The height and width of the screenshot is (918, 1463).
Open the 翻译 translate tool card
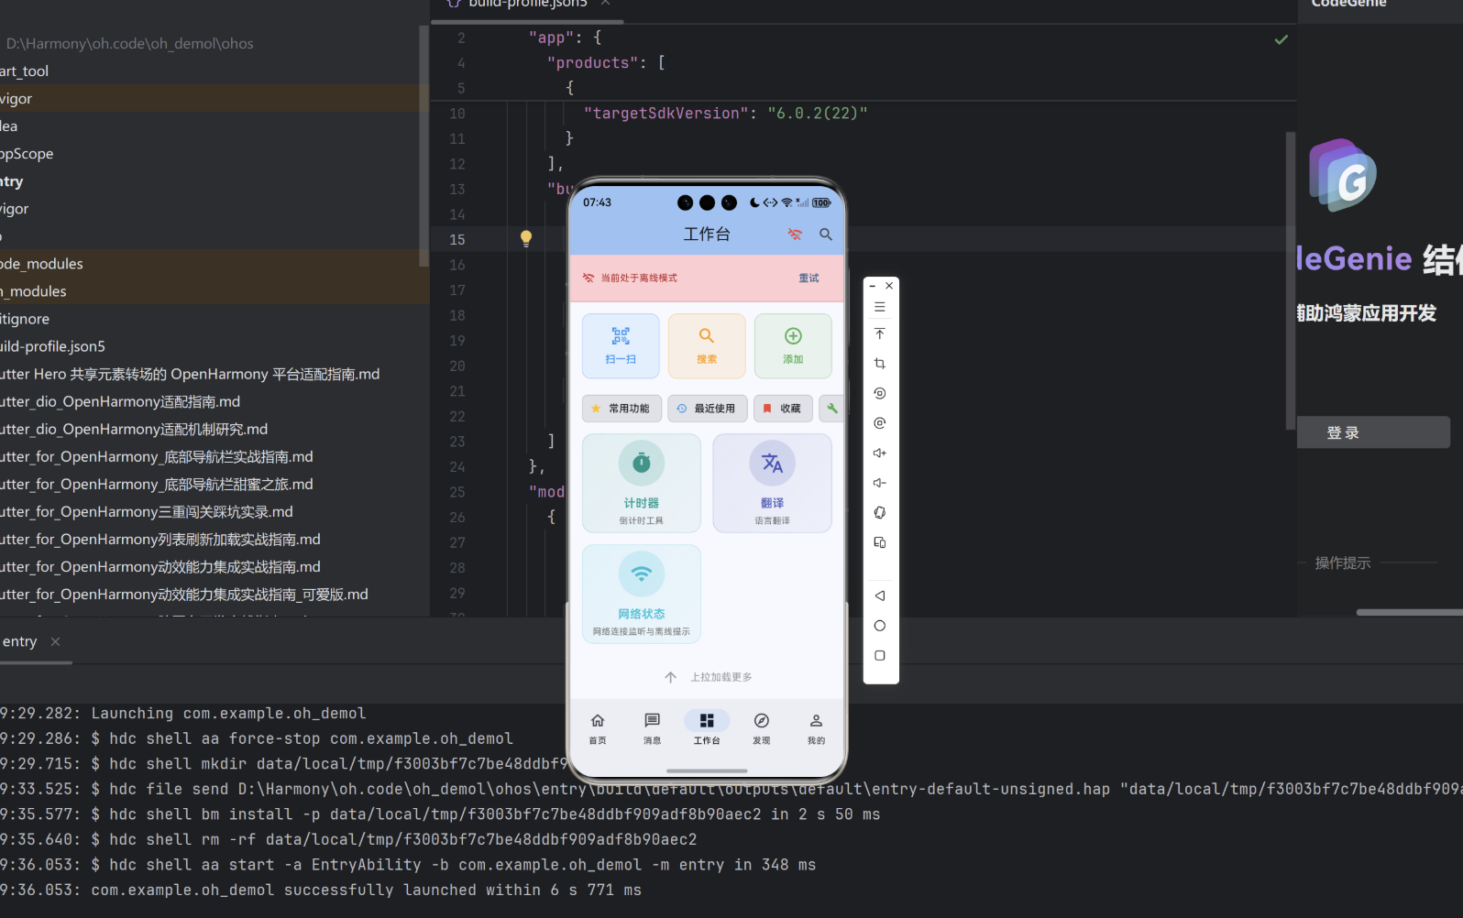[x=772, y=483]
